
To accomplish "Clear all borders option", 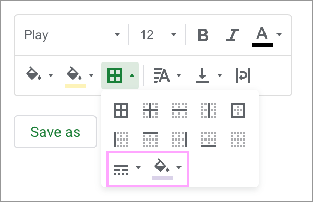I will point(238,140).
